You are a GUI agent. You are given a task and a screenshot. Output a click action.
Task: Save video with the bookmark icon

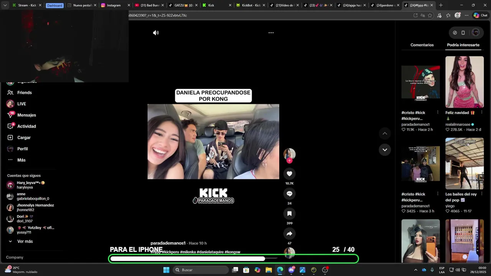tap(289, 214)
